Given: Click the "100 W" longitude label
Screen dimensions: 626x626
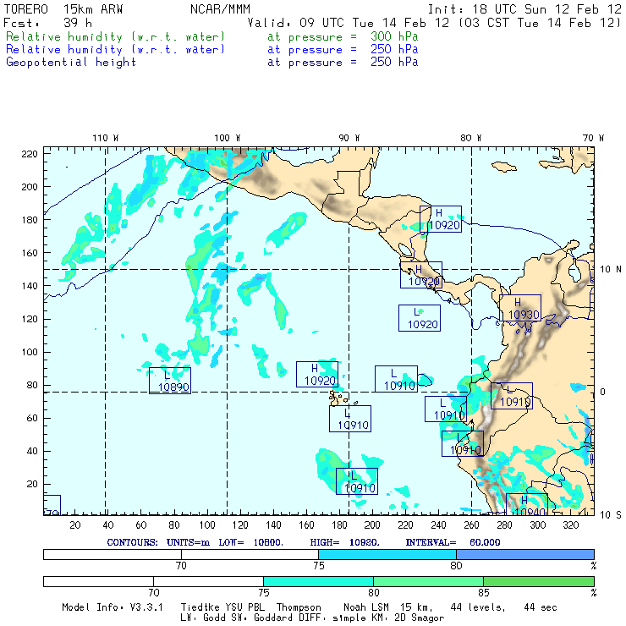Looking at the screenshot, I should pyautogui.click(x=228, y=138).
